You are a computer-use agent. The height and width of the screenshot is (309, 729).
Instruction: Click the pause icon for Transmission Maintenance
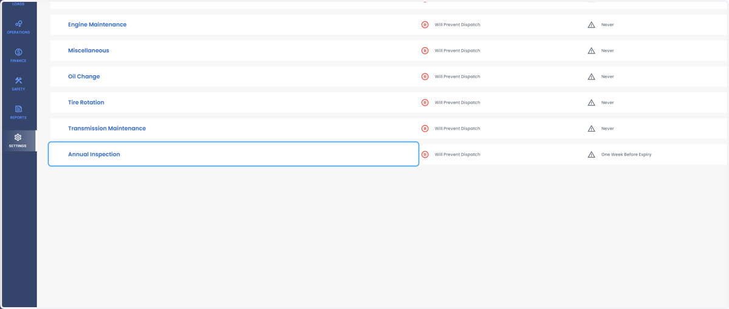[x=425, y=129]
